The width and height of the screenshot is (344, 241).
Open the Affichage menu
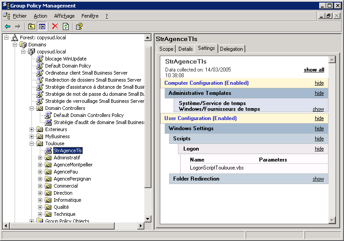point(64,16)
